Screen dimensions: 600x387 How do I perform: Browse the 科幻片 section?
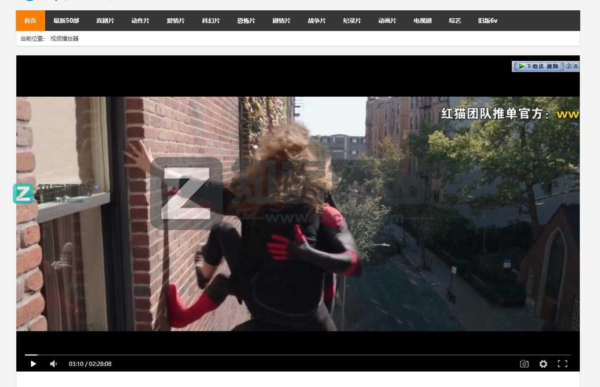pos(211,21)
